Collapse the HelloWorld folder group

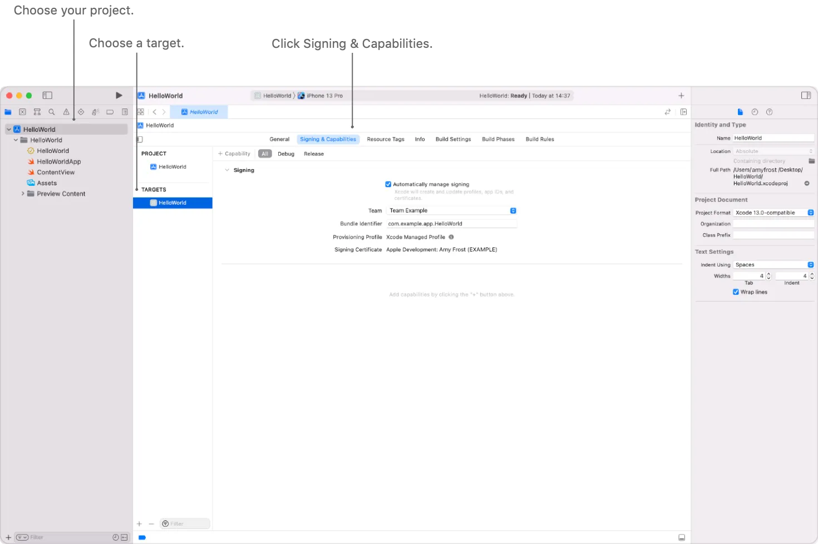(16, 140)
